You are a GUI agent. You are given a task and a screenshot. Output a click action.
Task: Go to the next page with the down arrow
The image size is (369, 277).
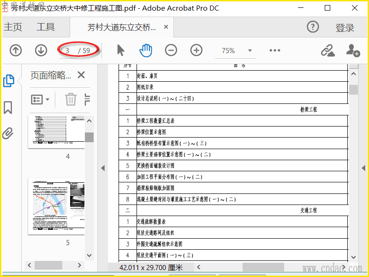click(41, 50)
